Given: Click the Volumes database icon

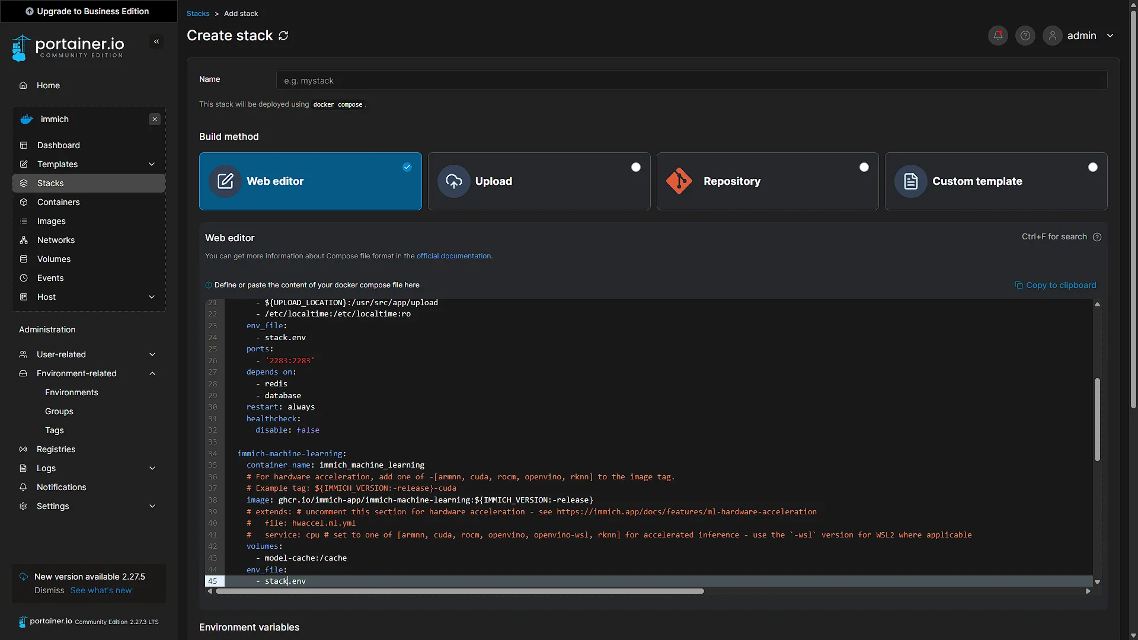Looking at the screenshot, I should click(24, 259).
